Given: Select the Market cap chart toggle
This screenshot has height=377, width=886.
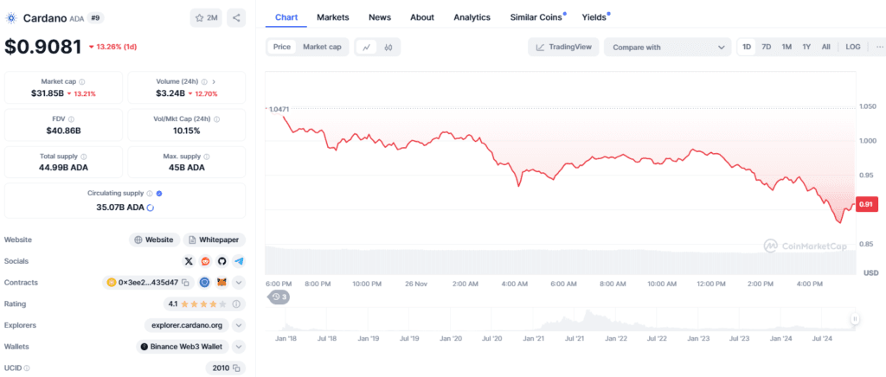Looking at the screenshot, I should pyautogui.click(x=322, y=47).
